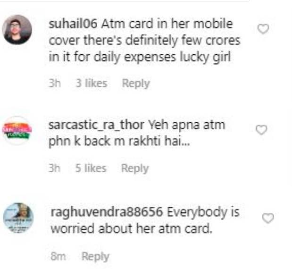
Task: View sarcastic_ra_thor's avatar image
Action: click(x=17, y=130)
